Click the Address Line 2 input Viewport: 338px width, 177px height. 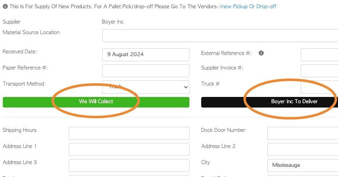coord(303,149)
